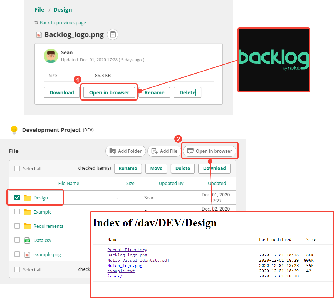Download Backlog_logo.png from the file details card
The image size is (334, 298).
coord(62,92)
